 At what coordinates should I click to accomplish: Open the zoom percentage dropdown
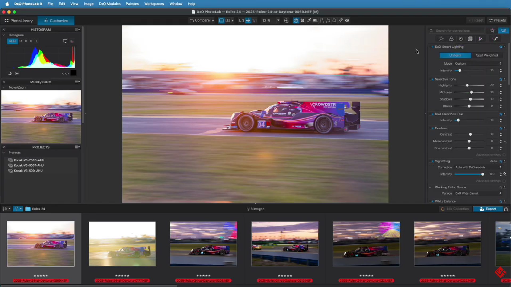[x=278, y=20]
